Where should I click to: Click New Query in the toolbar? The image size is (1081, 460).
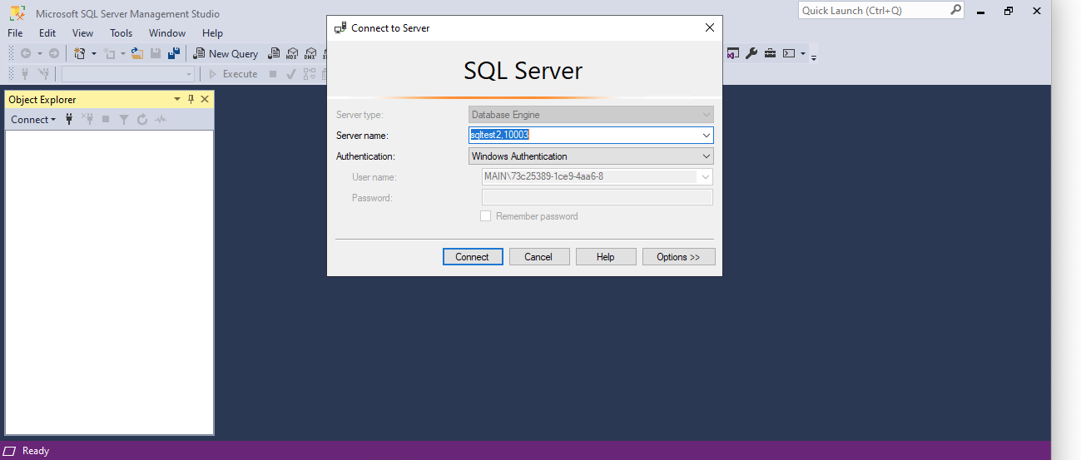click(x=226, y=53)
